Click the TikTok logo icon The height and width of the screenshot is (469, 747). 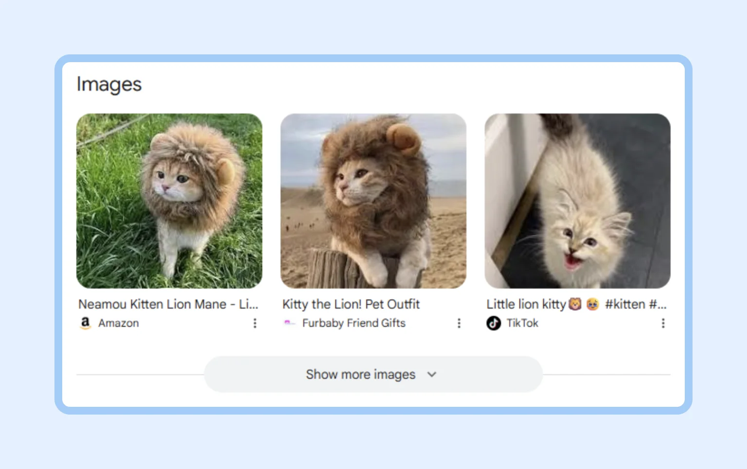pos(493,323)
